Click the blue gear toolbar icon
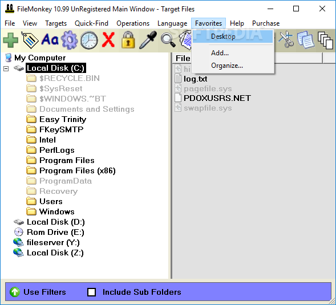Image resolution: width=336 pixels, height=305 pixels. (x=70, y=40)
